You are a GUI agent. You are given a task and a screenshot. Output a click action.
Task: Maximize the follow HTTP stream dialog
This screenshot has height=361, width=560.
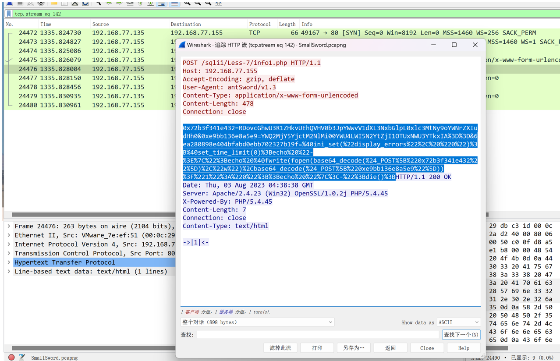tap(454, 45)
